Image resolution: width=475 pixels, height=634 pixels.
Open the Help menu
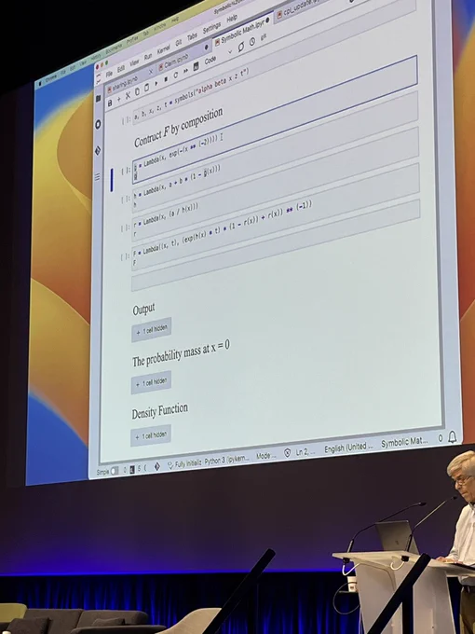[x=232, y=19]
